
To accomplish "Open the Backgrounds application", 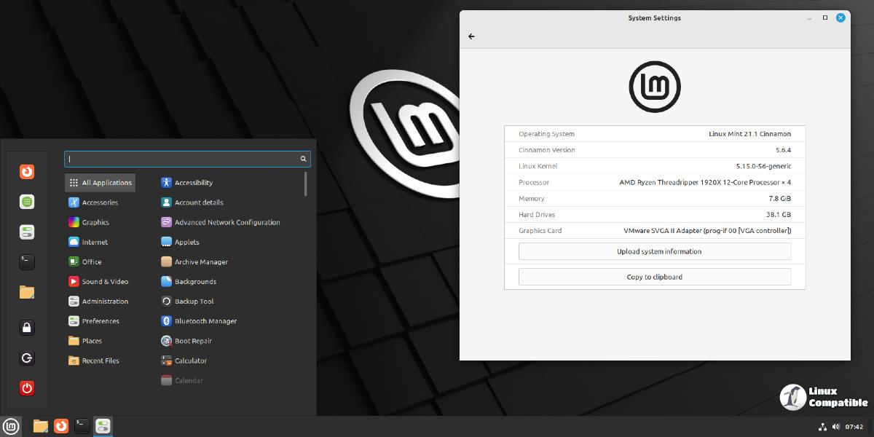I will point(189,281).
